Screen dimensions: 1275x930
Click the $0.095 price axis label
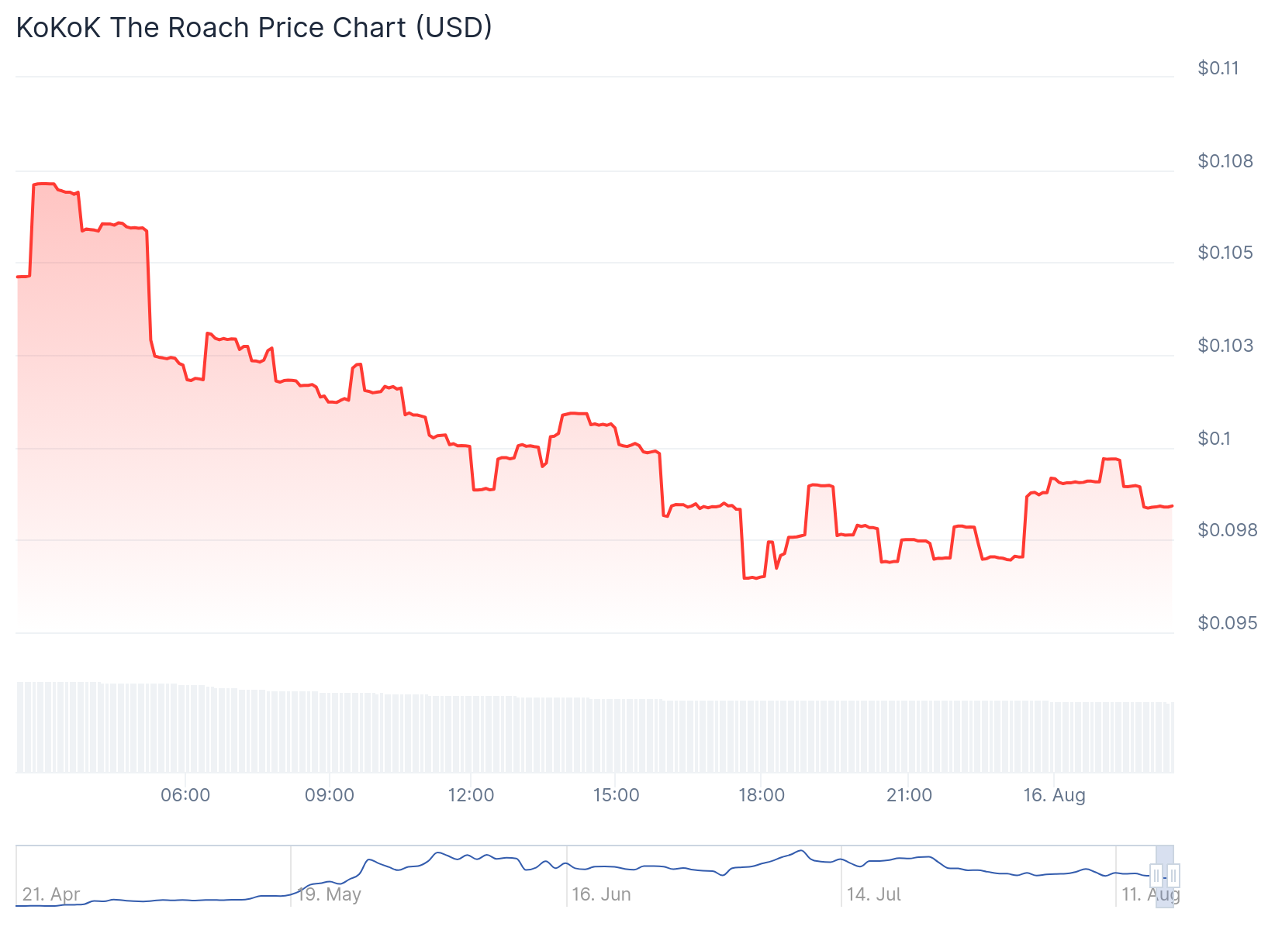[1227, 623]
